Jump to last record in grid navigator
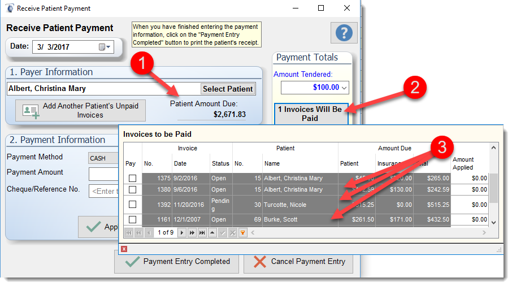The width and height of the screenshot is (512, 286). point(202,233)
